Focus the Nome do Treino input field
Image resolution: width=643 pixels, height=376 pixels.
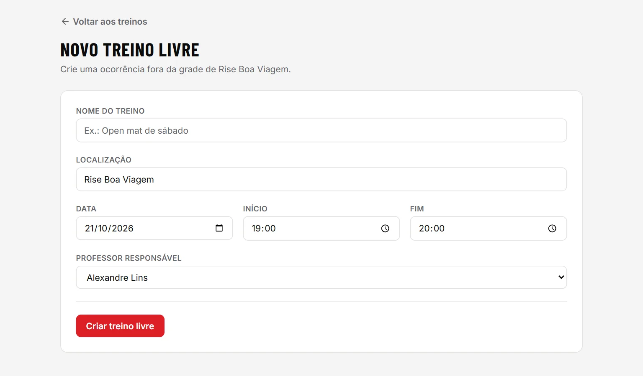point(321,130)
